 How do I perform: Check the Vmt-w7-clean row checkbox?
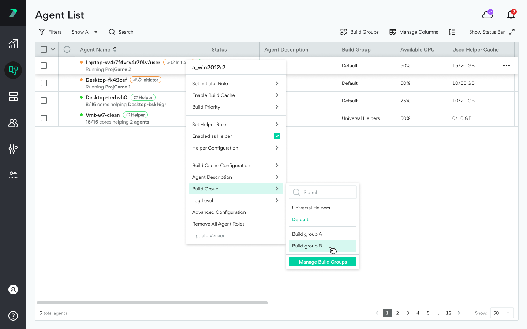pyautogui.click(x=44, y=118)
